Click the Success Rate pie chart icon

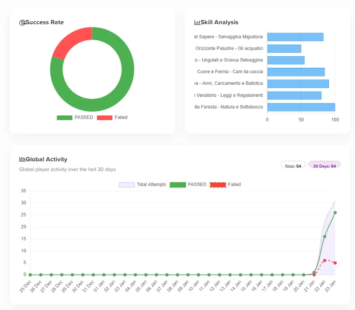click(x=22, y=22)
